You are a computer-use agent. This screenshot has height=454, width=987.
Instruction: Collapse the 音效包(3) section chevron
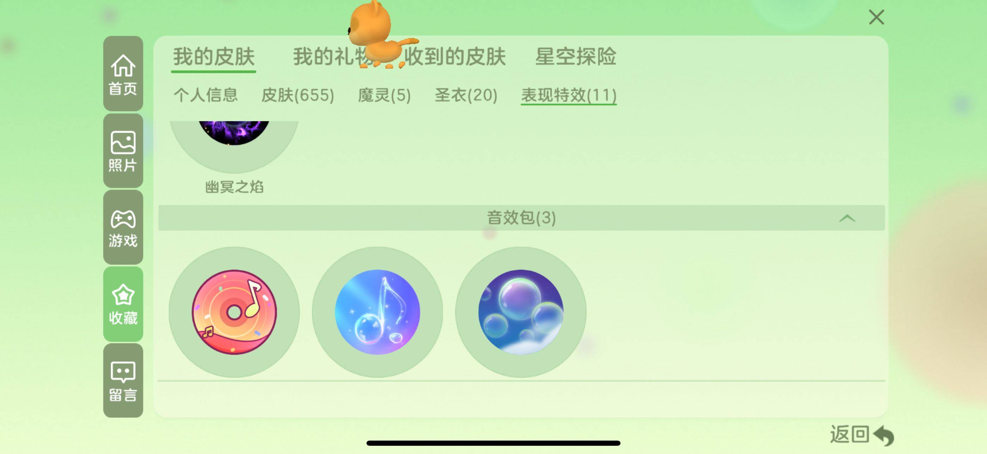click(847, 218)
